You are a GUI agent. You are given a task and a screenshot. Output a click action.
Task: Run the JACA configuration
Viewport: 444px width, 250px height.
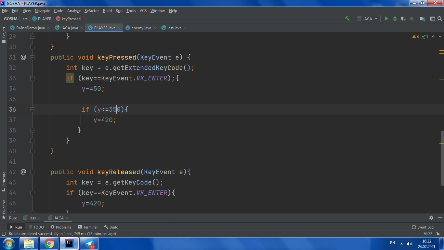click(x=386, y=19)
